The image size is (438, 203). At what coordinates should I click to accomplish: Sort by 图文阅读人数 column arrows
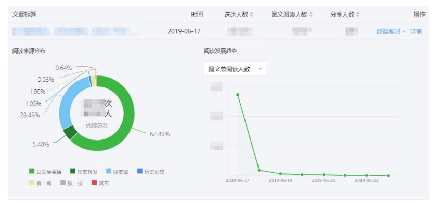pos(311,15)
